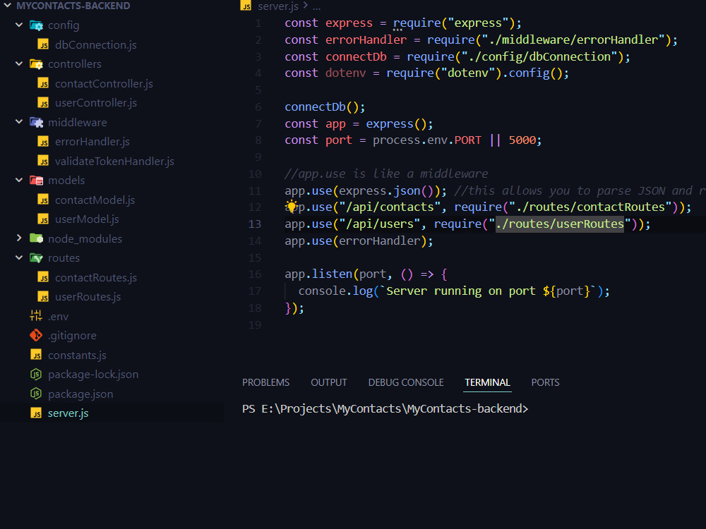
Task: Click the terminal prompt input line
Action: [x=385, y=408]
